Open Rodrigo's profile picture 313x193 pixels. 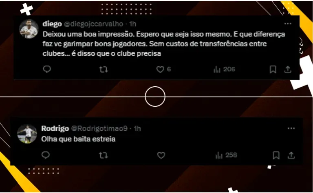[x=27, y=134]
